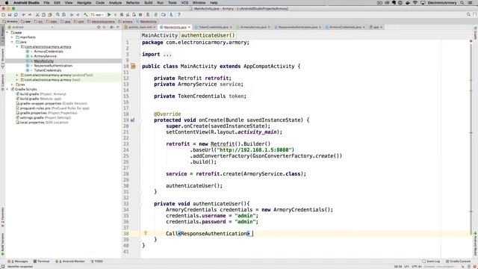Open the Event Log
478x269 pixels.
pos(431,262)
